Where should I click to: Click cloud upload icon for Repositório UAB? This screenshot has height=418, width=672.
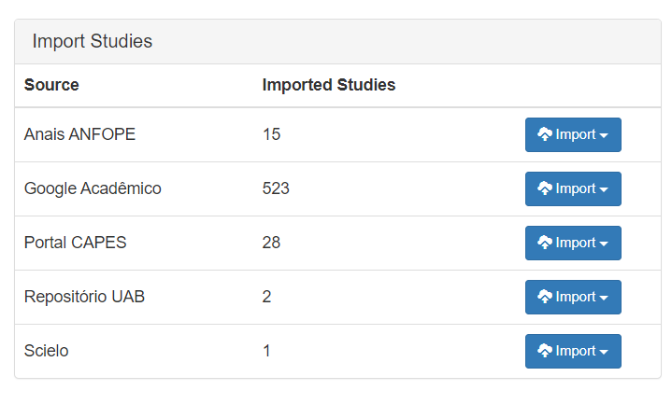tap(545, 297)
